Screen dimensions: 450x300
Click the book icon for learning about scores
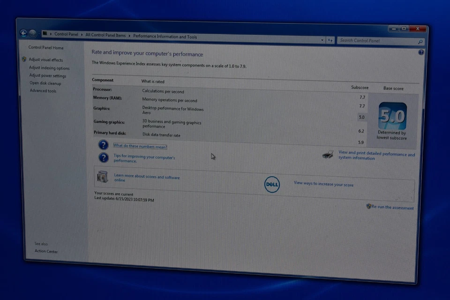click(x=102, y=177)
